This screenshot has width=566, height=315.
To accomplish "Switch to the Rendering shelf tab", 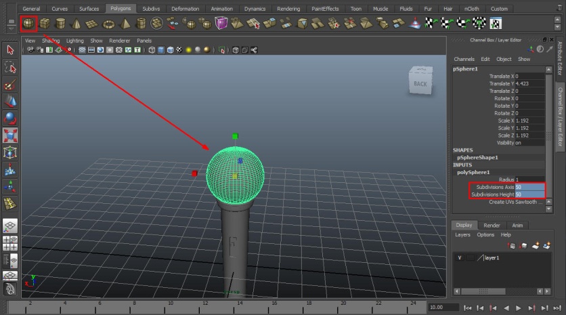I will pyautogui.click(x=288, y=9).
